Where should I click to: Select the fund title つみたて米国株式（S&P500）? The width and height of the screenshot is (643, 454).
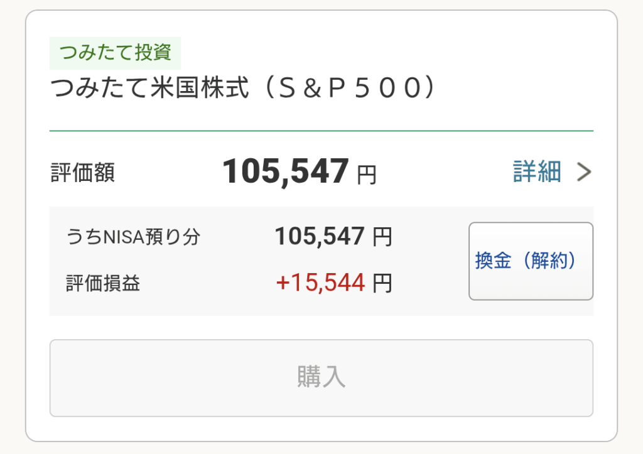click(243, 89)
